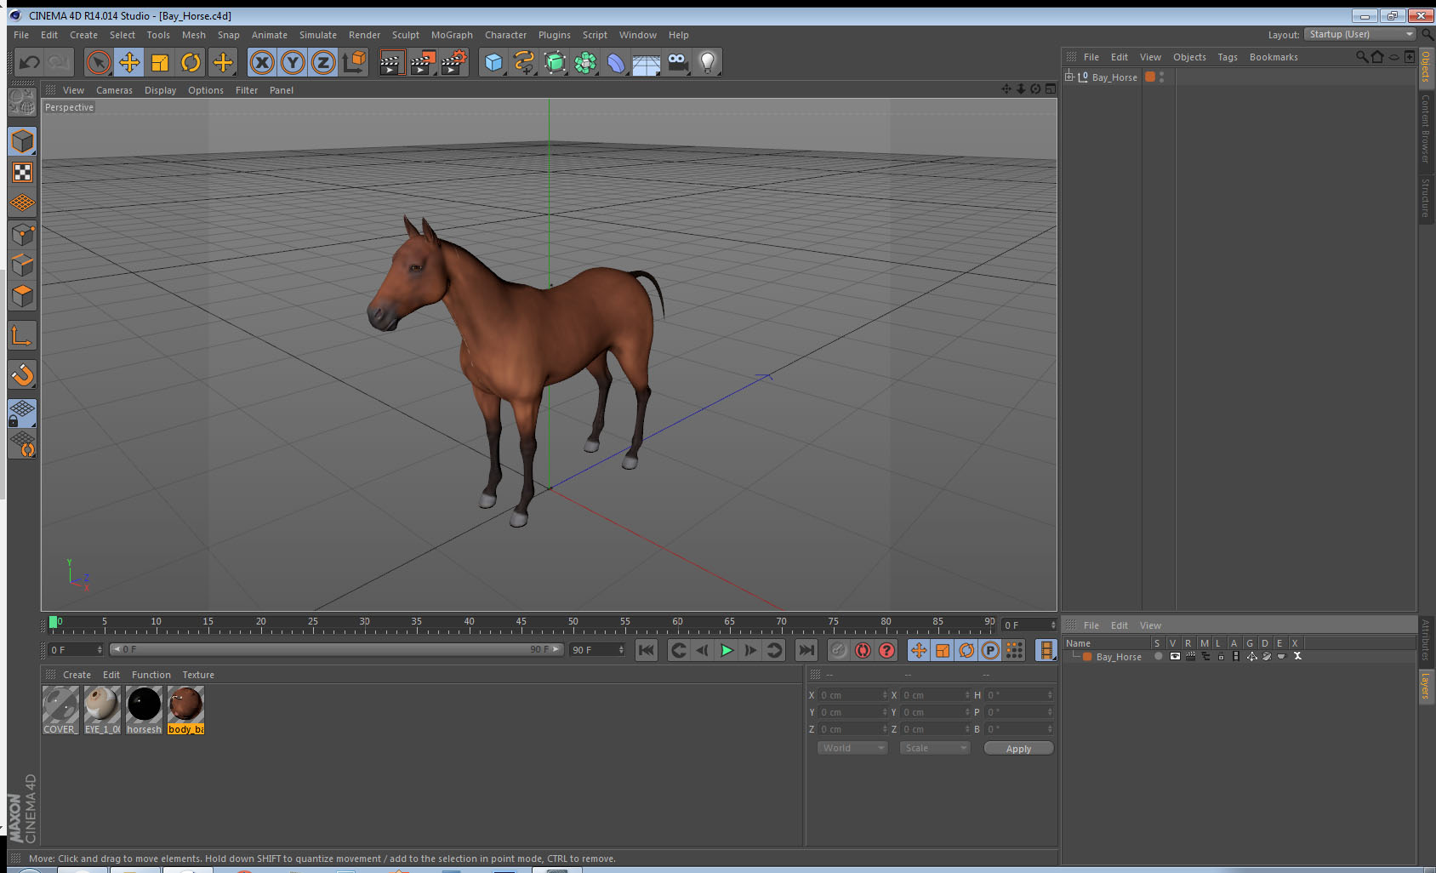Open the Mesh menu
The image size is (1436, 873).
click(x=194, y=35)
